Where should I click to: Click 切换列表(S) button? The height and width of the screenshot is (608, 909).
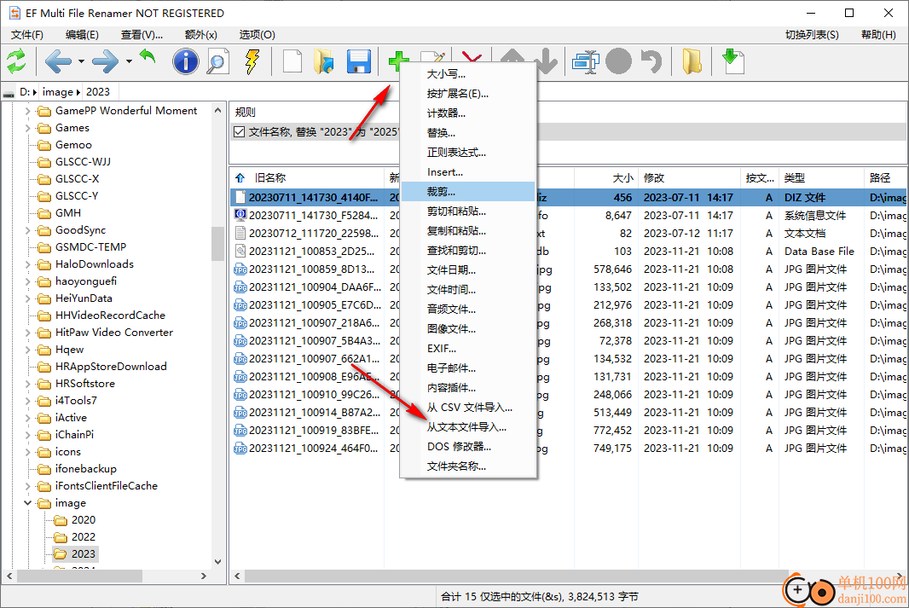coord(812,35)
